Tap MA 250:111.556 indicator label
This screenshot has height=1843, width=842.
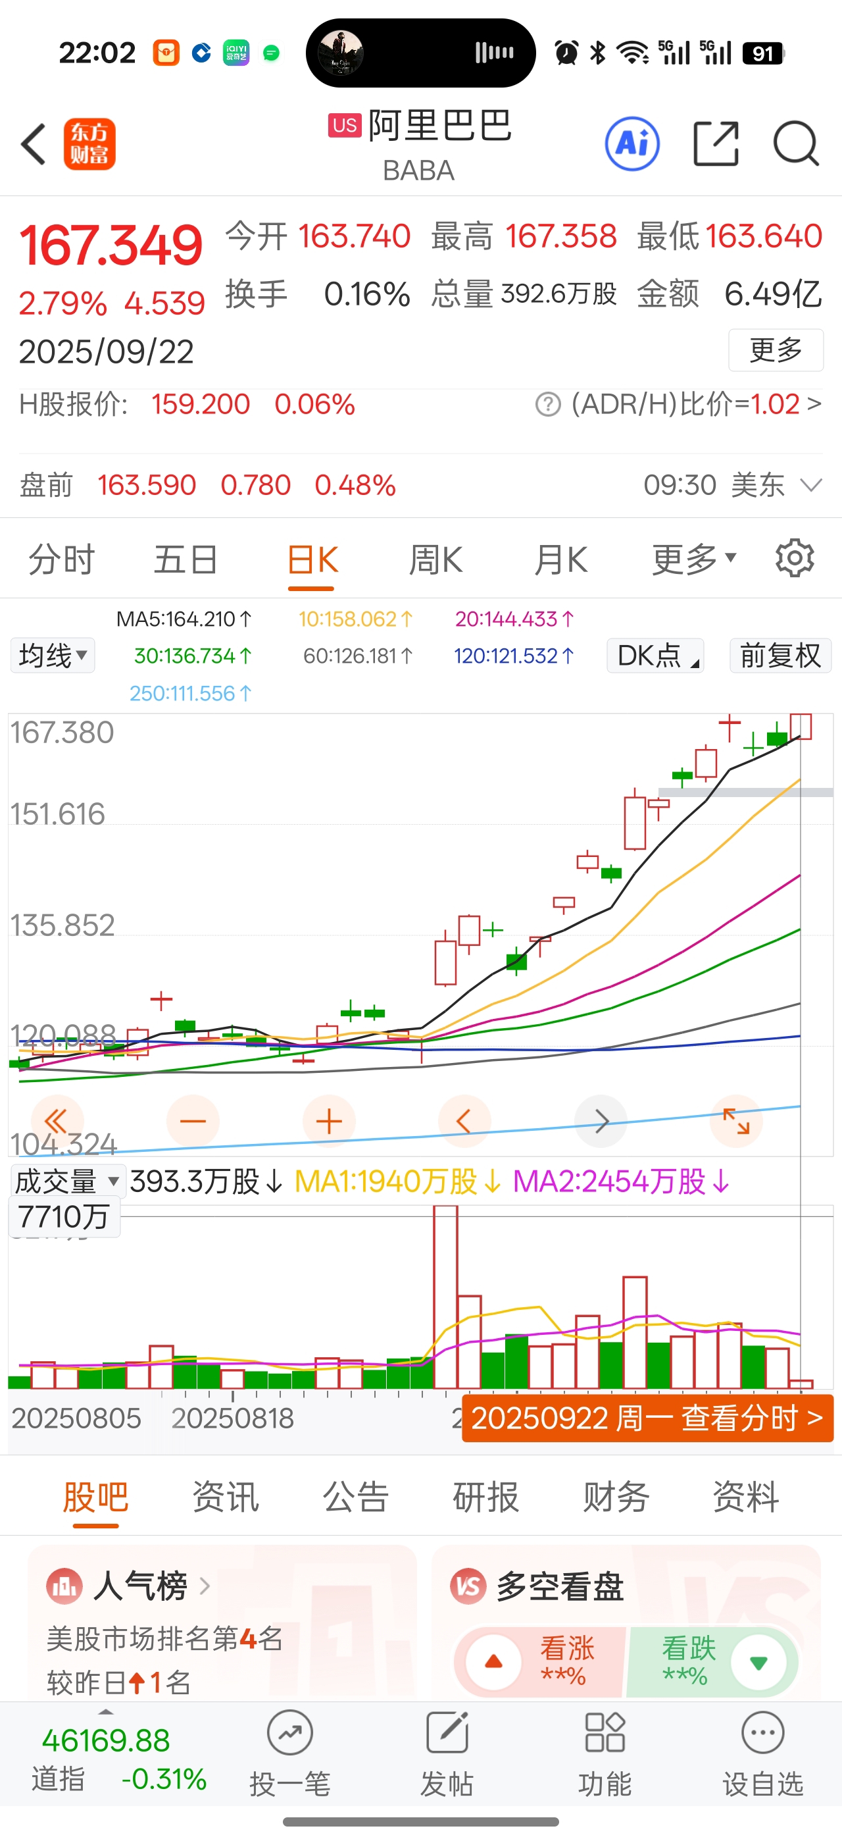tap(190, 692)
